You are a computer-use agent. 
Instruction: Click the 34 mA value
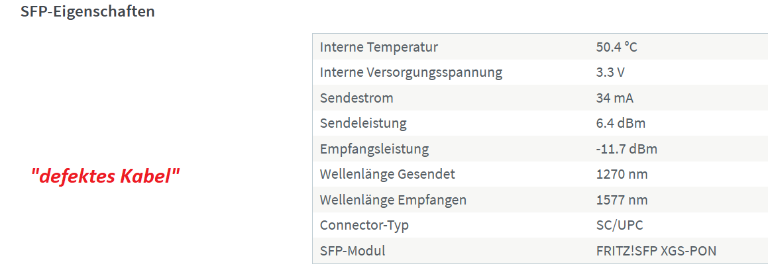(615, 99)
